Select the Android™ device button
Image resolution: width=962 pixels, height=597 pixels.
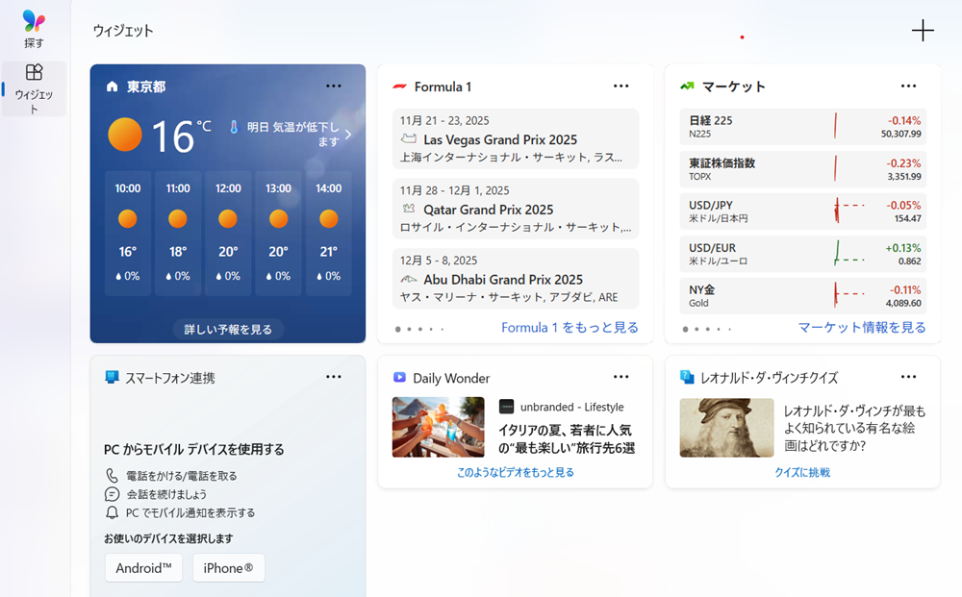click(x=143, y=567)
